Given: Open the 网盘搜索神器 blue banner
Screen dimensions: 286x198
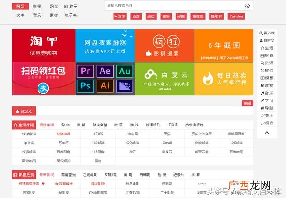Looking at the screenshot, I should click(x=105, y=46).
